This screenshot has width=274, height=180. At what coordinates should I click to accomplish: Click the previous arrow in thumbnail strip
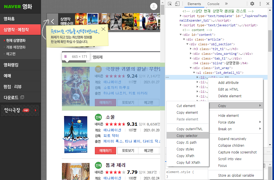tap(52, 21)
